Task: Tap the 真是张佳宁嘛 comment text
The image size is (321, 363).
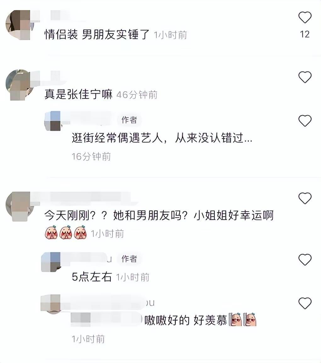Action: click(x=78, y=95)
